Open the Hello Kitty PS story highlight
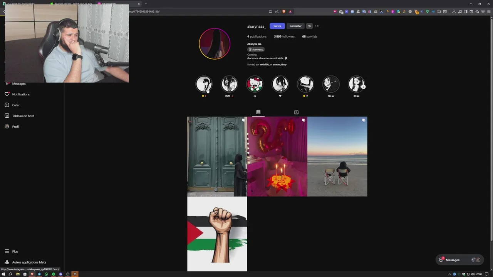 255,84
